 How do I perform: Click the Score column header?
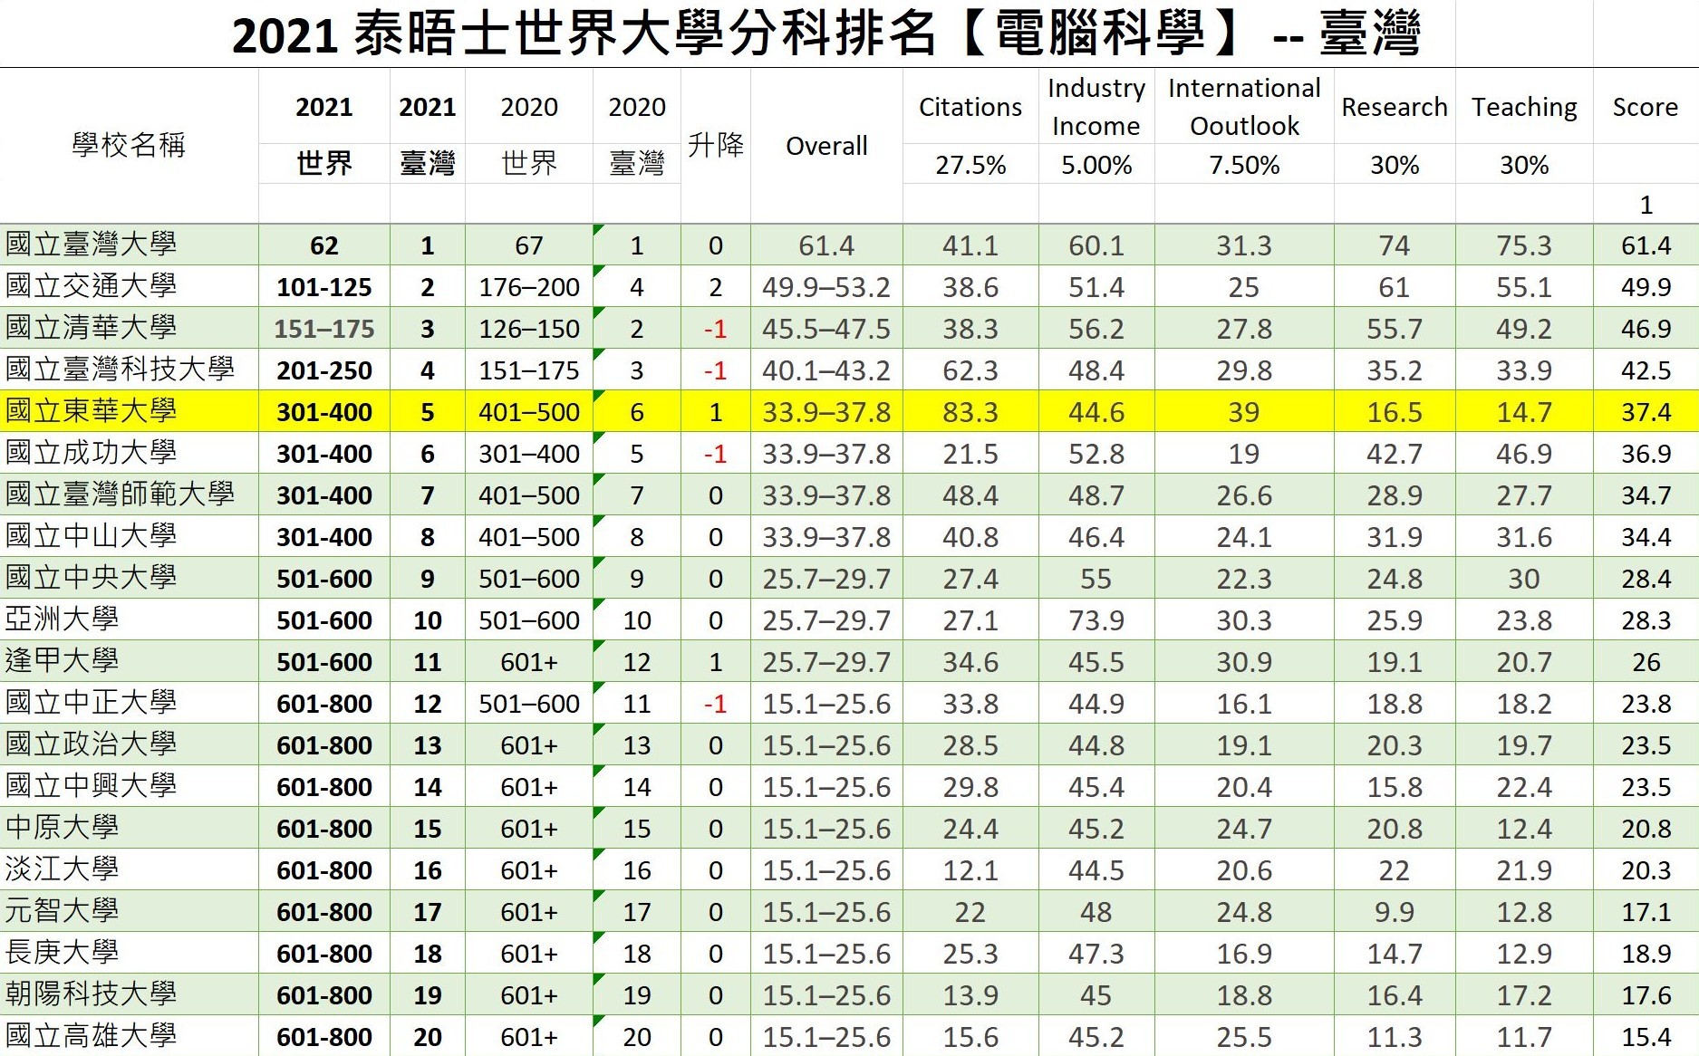(1646, 107)
